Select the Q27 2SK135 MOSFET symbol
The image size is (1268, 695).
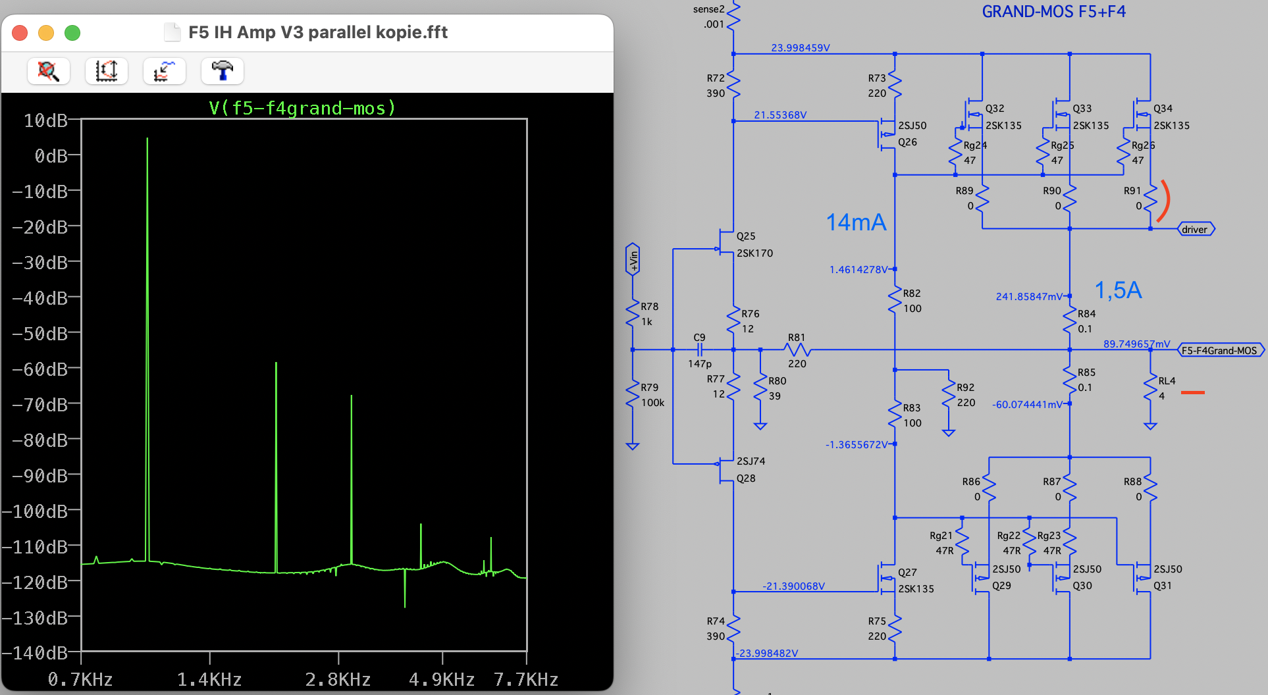pos(887,579)
